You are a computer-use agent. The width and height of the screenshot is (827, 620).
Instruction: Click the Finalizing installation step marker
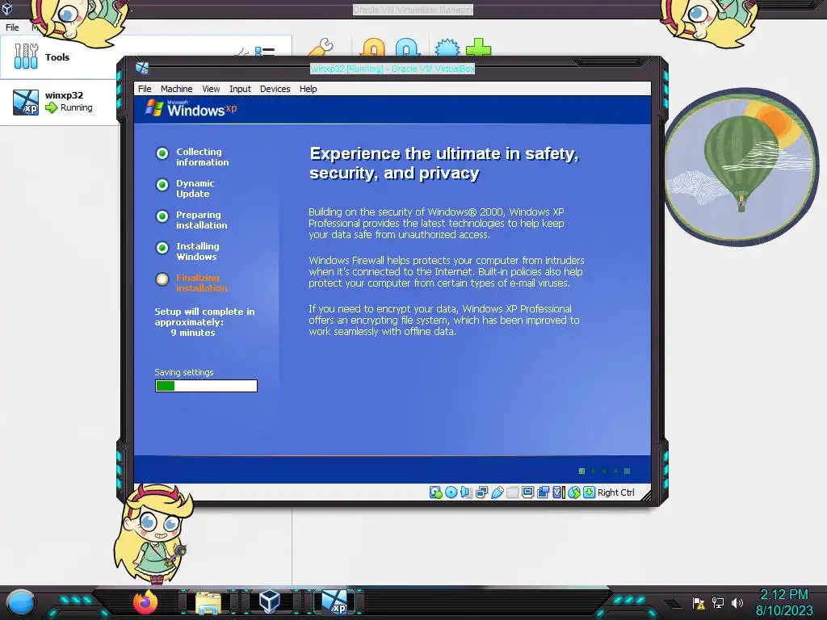162,279
